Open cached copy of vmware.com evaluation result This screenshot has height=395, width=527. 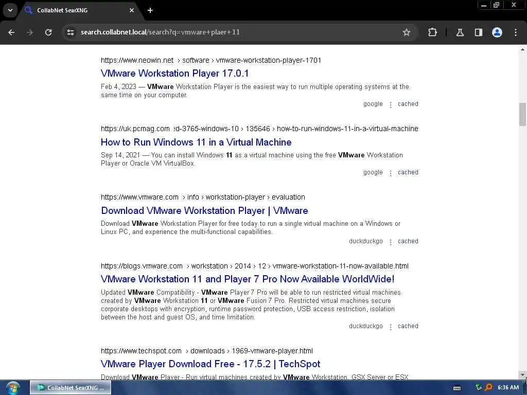point(408,241)
